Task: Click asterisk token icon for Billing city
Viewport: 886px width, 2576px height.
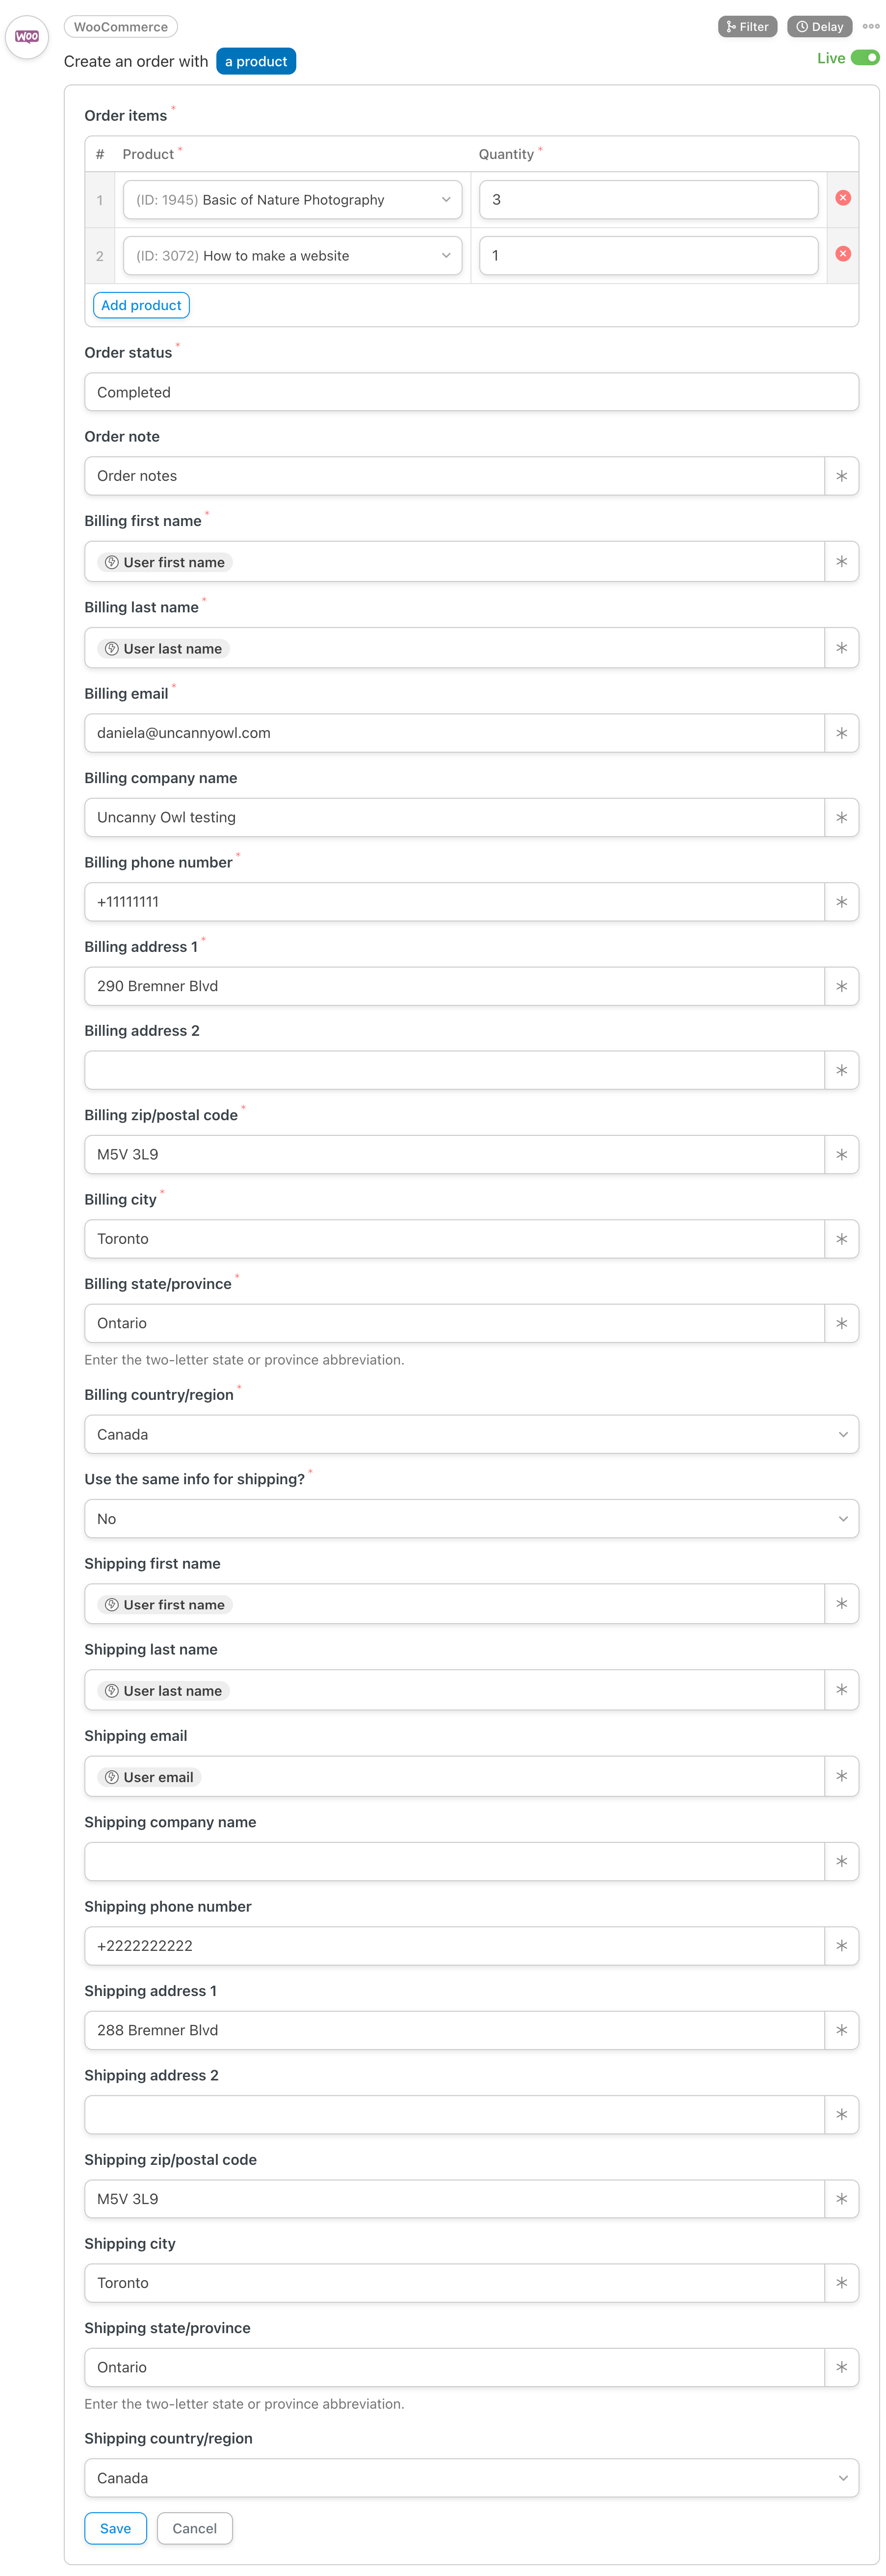Action: (x=841, y=1238)
